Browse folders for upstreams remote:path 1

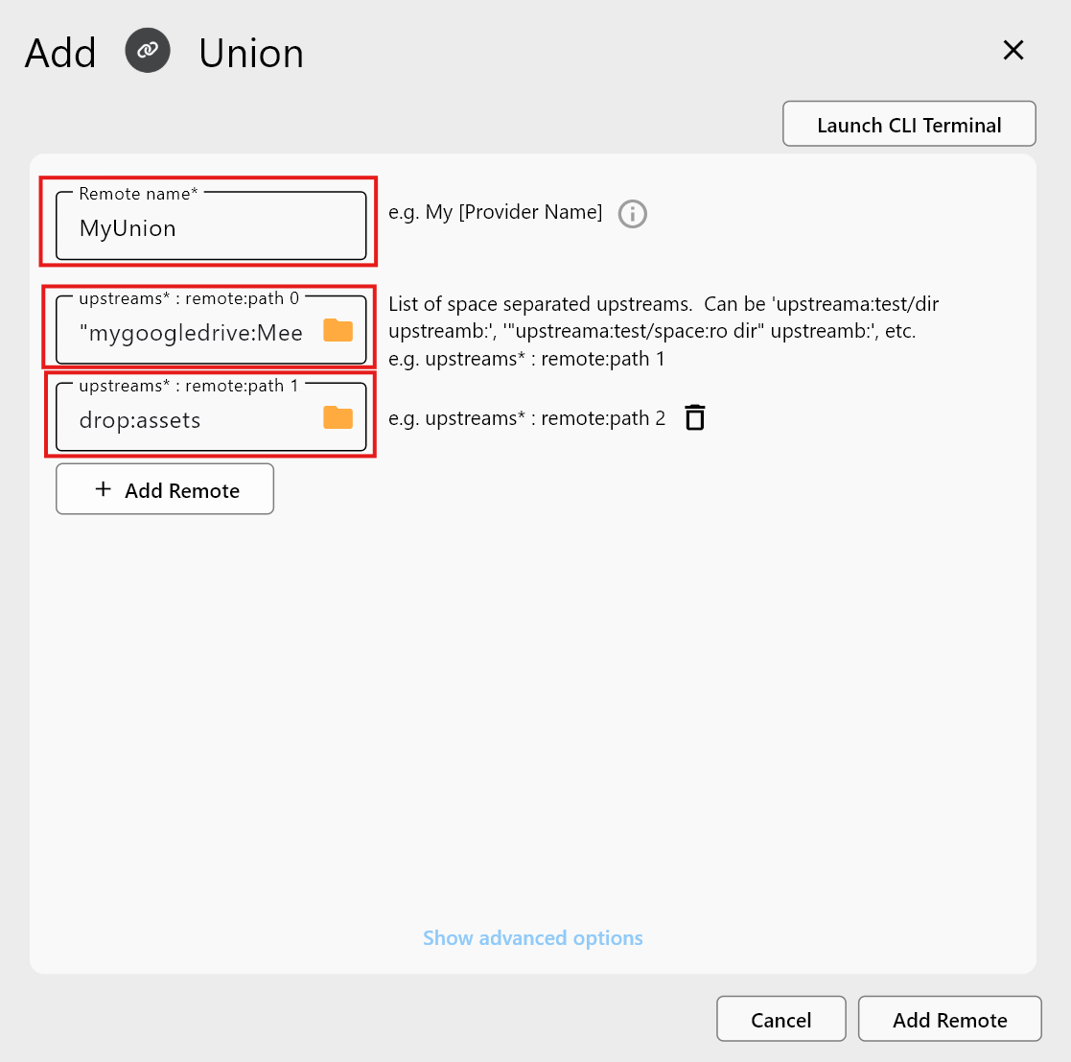[338, 415]
